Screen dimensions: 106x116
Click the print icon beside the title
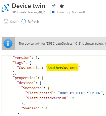(62, 6)
